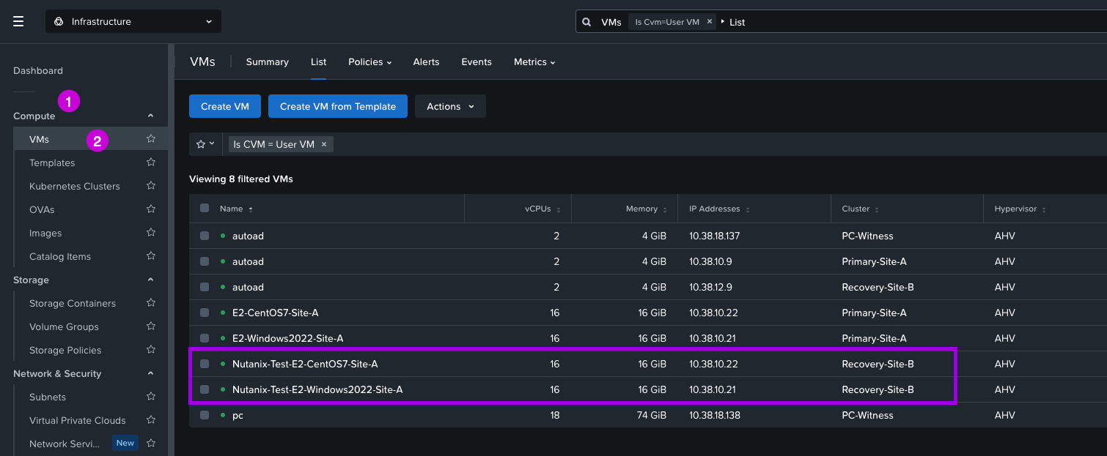Star the Network Services entry

coord(151,443)
